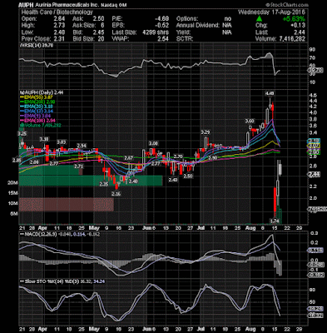Click the Options value no
This screenshot has width=327, height=333.
pyautogui.click(x=228, y=19)
